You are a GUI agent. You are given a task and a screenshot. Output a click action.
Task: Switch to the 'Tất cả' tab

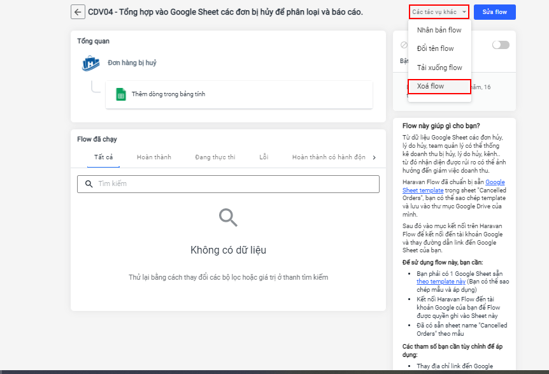(x=103, y=157)
